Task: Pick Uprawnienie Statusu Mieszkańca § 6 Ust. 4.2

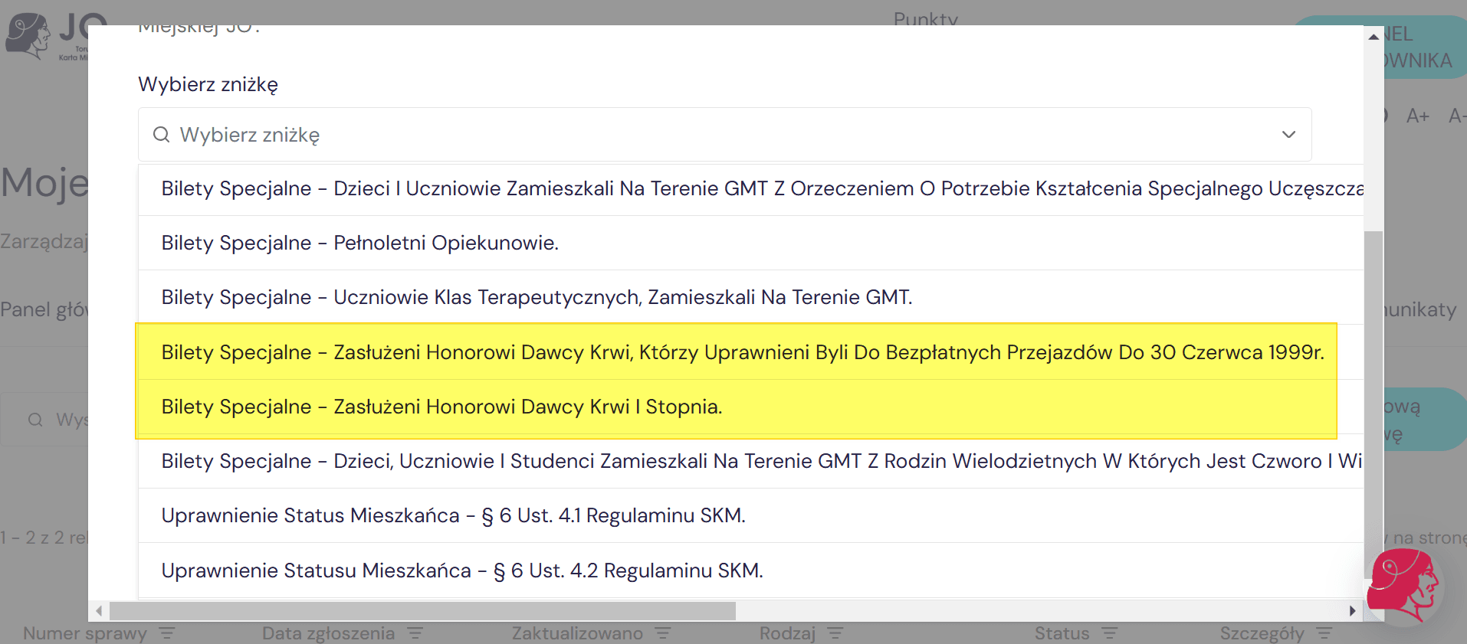Action: click(462, 570)
